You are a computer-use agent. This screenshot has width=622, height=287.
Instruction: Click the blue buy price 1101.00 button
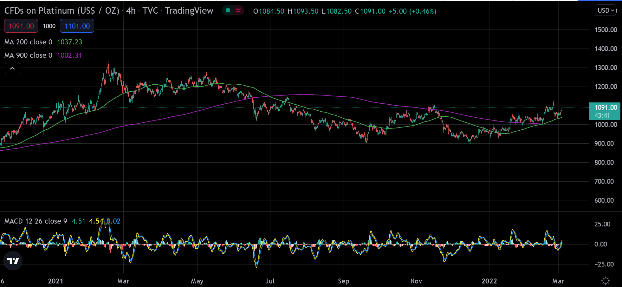click(77, 26)
